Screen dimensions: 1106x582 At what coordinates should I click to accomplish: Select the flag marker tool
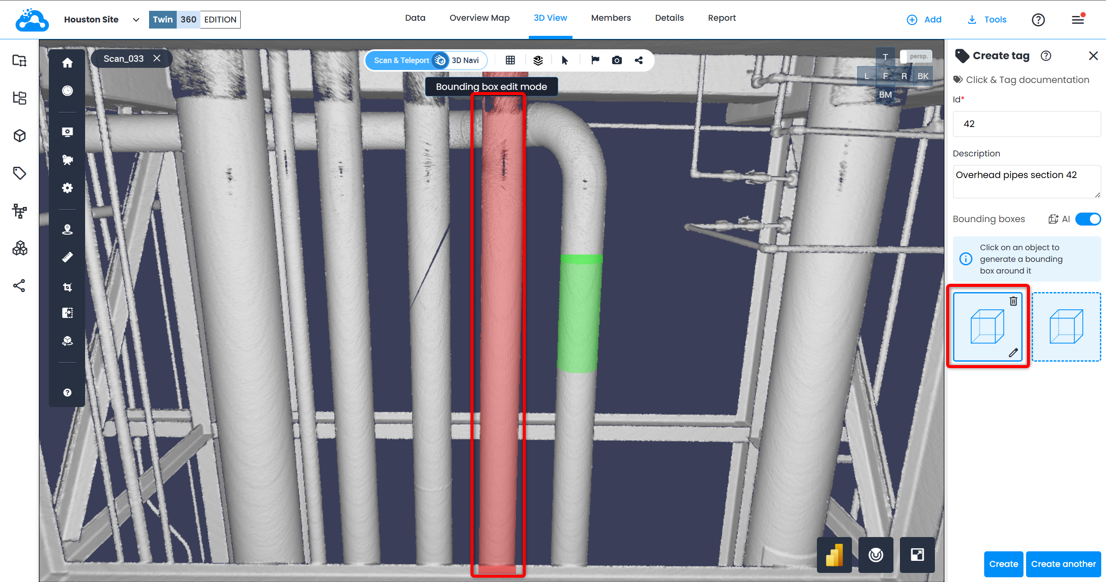(595, 60)
